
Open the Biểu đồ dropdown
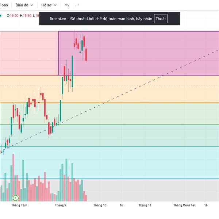point(24,5)
